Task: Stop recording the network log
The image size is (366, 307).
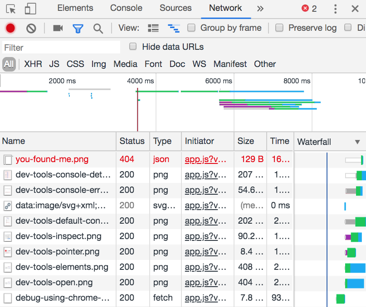Action: click(10, 29)
